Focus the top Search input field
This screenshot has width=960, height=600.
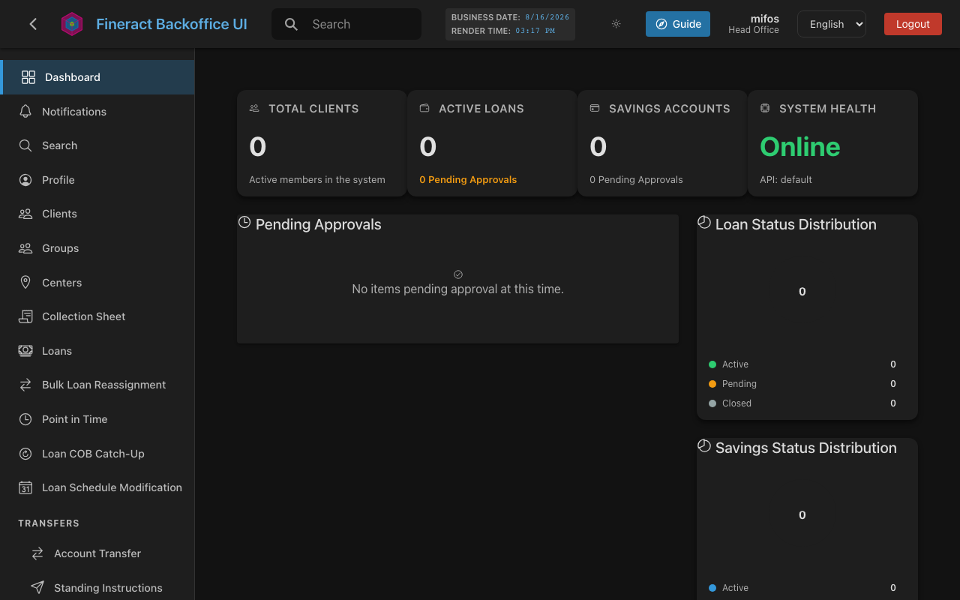(x=346, y=24)
